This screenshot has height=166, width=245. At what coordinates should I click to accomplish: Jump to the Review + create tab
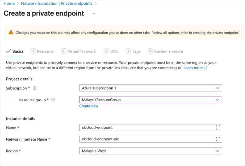pyautogui.click(x=165, y=51)
